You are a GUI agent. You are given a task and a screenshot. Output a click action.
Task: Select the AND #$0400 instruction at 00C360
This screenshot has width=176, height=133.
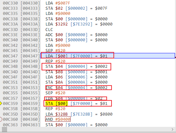coord(58,119)
